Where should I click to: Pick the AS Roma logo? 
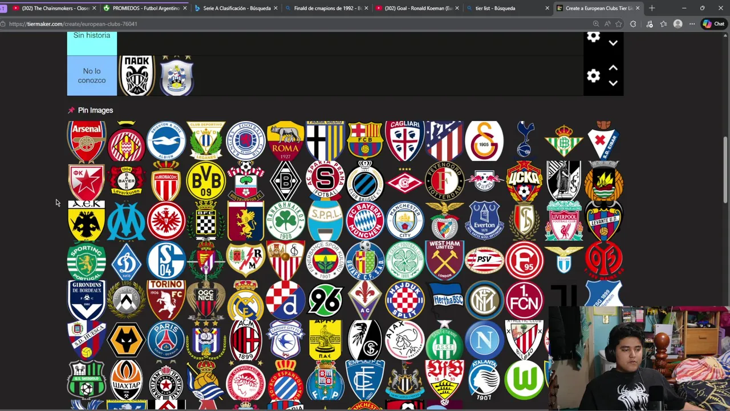pos(285,141)
